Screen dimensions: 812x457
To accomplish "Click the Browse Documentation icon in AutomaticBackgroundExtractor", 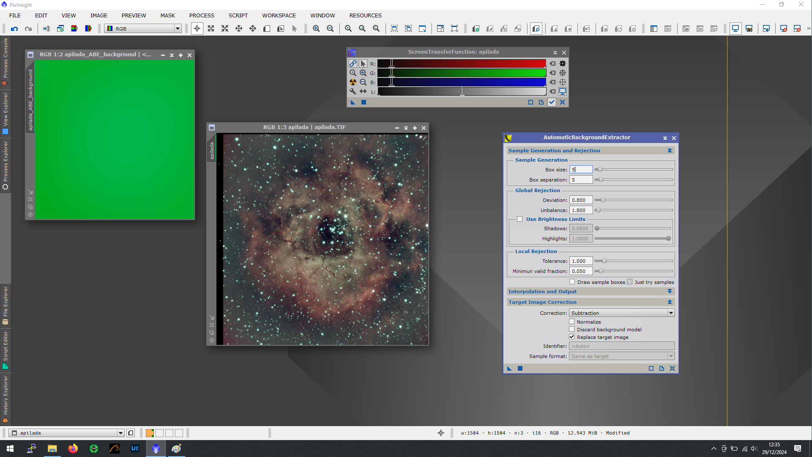I will coord(662,369).
